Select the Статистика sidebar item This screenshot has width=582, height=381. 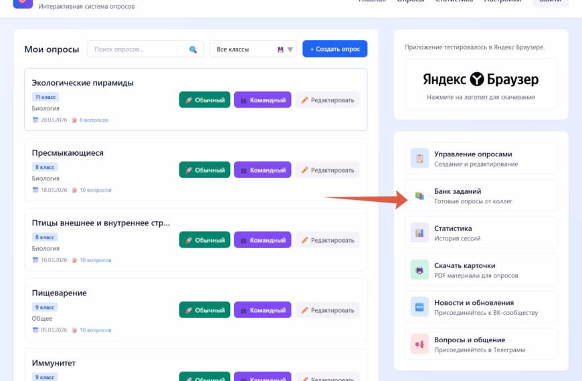481,233
